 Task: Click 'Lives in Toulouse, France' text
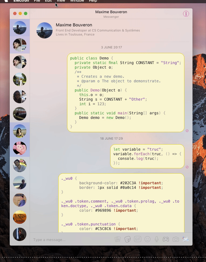[75, 34]
